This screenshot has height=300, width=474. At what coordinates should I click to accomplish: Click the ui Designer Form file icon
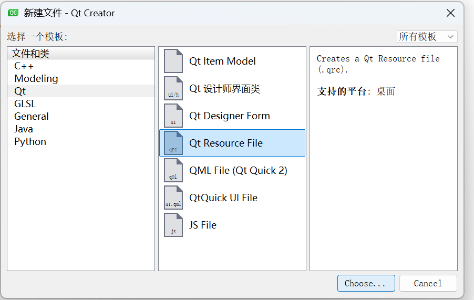pyautogui.click(x=173, y=116)
